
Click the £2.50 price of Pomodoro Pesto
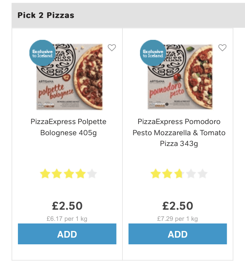178,206
